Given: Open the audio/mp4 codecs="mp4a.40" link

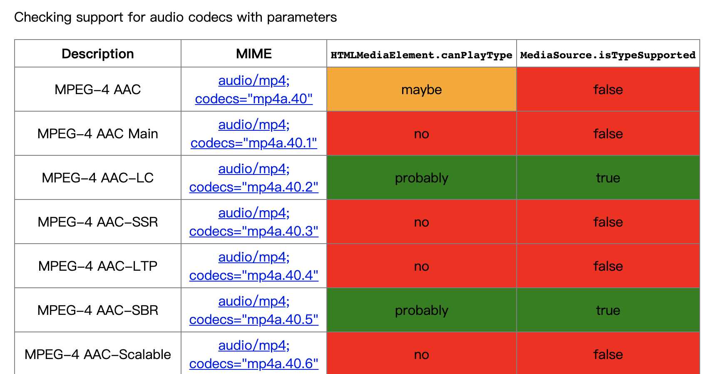Looking at the screenshot, I should click(x=254, y=90).
